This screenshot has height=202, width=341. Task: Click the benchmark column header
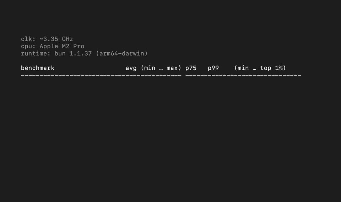tap(38, 68)
